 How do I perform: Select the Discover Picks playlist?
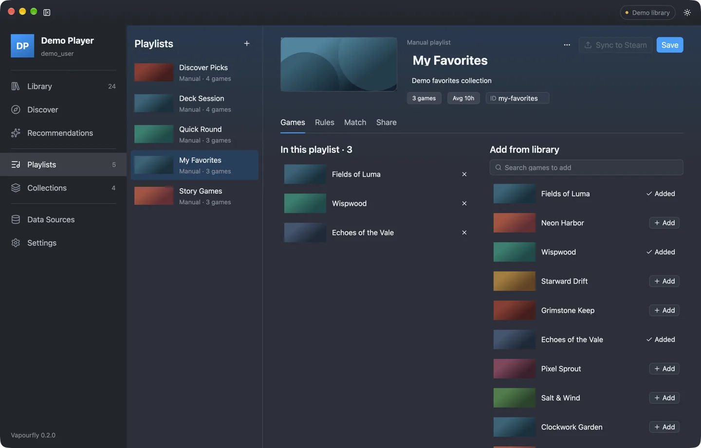(195, 72)
